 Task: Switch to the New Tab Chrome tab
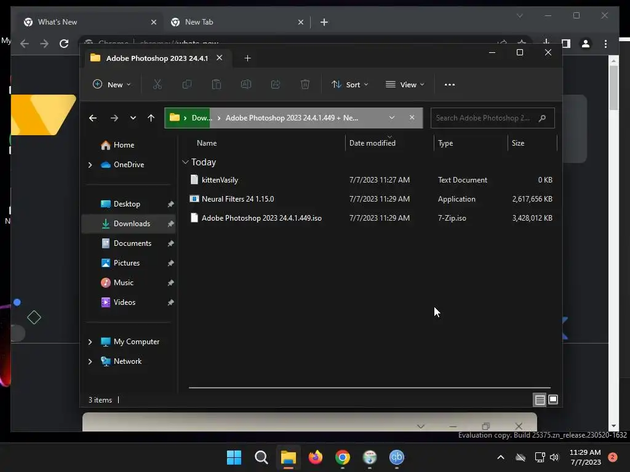point(236,22)
